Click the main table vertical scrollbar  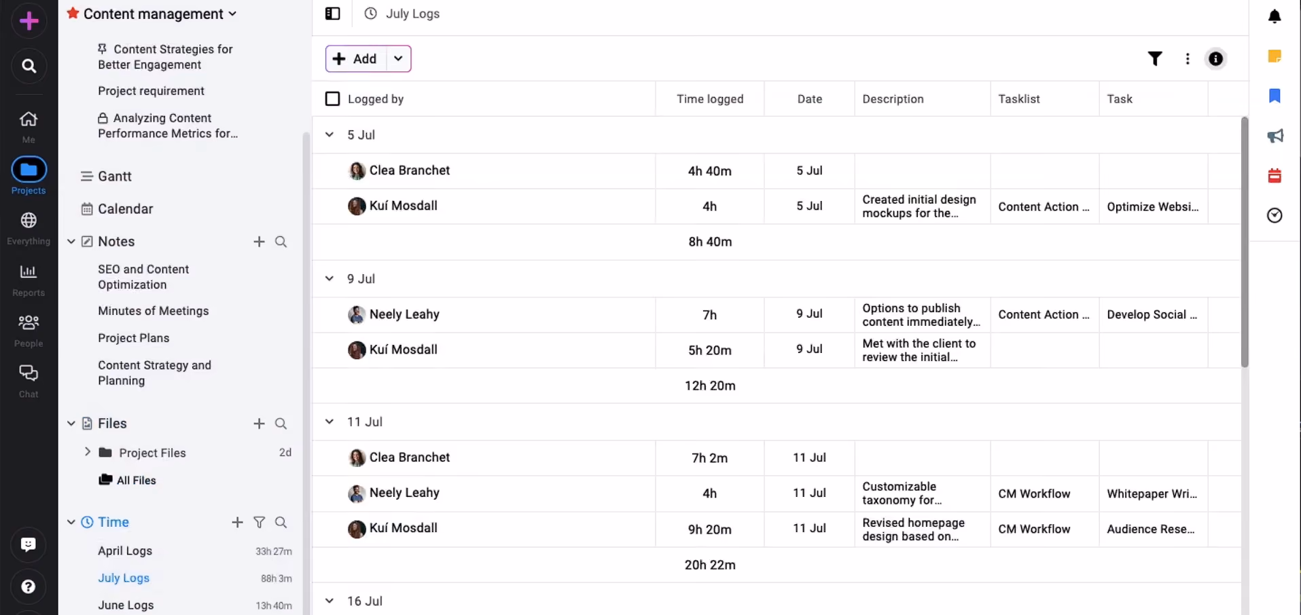[1245, 242]
